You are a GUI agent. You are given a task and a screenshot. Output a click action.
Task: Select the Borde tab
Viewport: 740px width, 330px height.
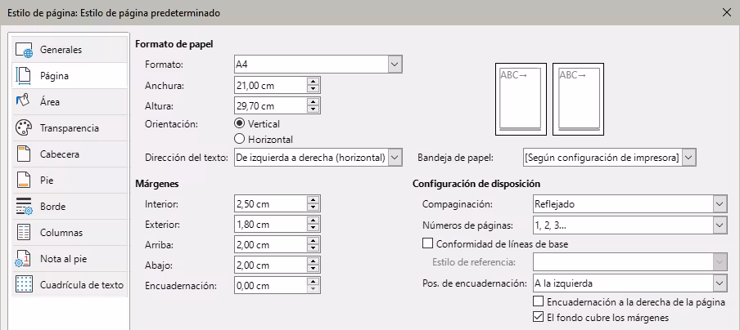coord(70,207)
